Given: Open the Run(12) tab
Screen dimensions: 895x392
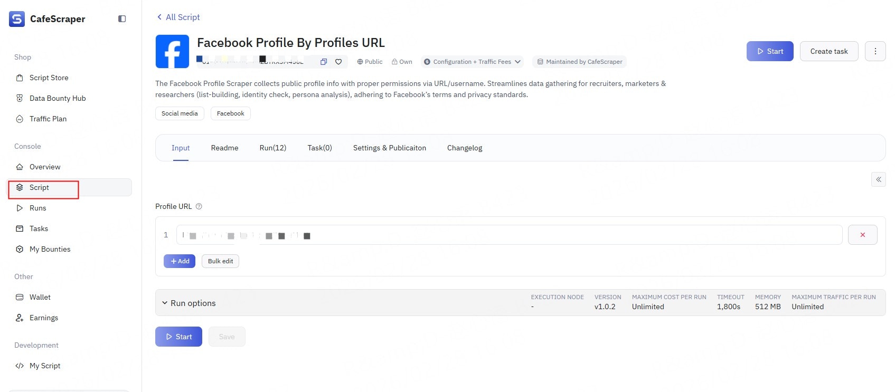Looking at the screenshot, I should (273, 148).
